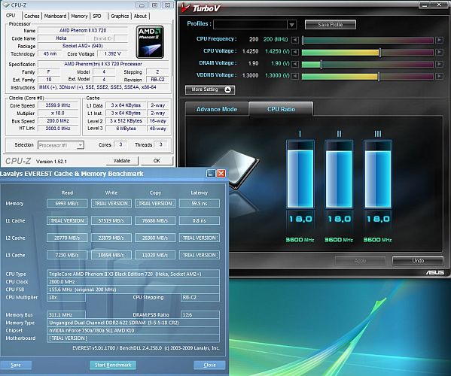Image resolution: width=451 pixels, height=376 pixels.
Task: Click Close button in EVEREST window
Action: coord(209,365)
